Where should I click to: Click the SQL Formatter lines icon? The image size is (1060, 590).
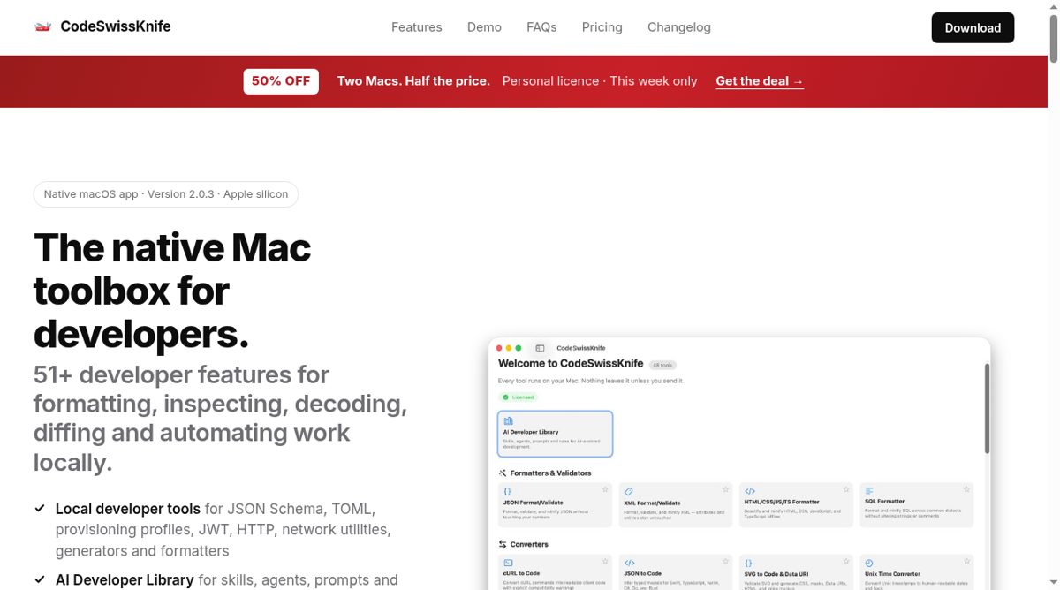click(x=869, y=491)
